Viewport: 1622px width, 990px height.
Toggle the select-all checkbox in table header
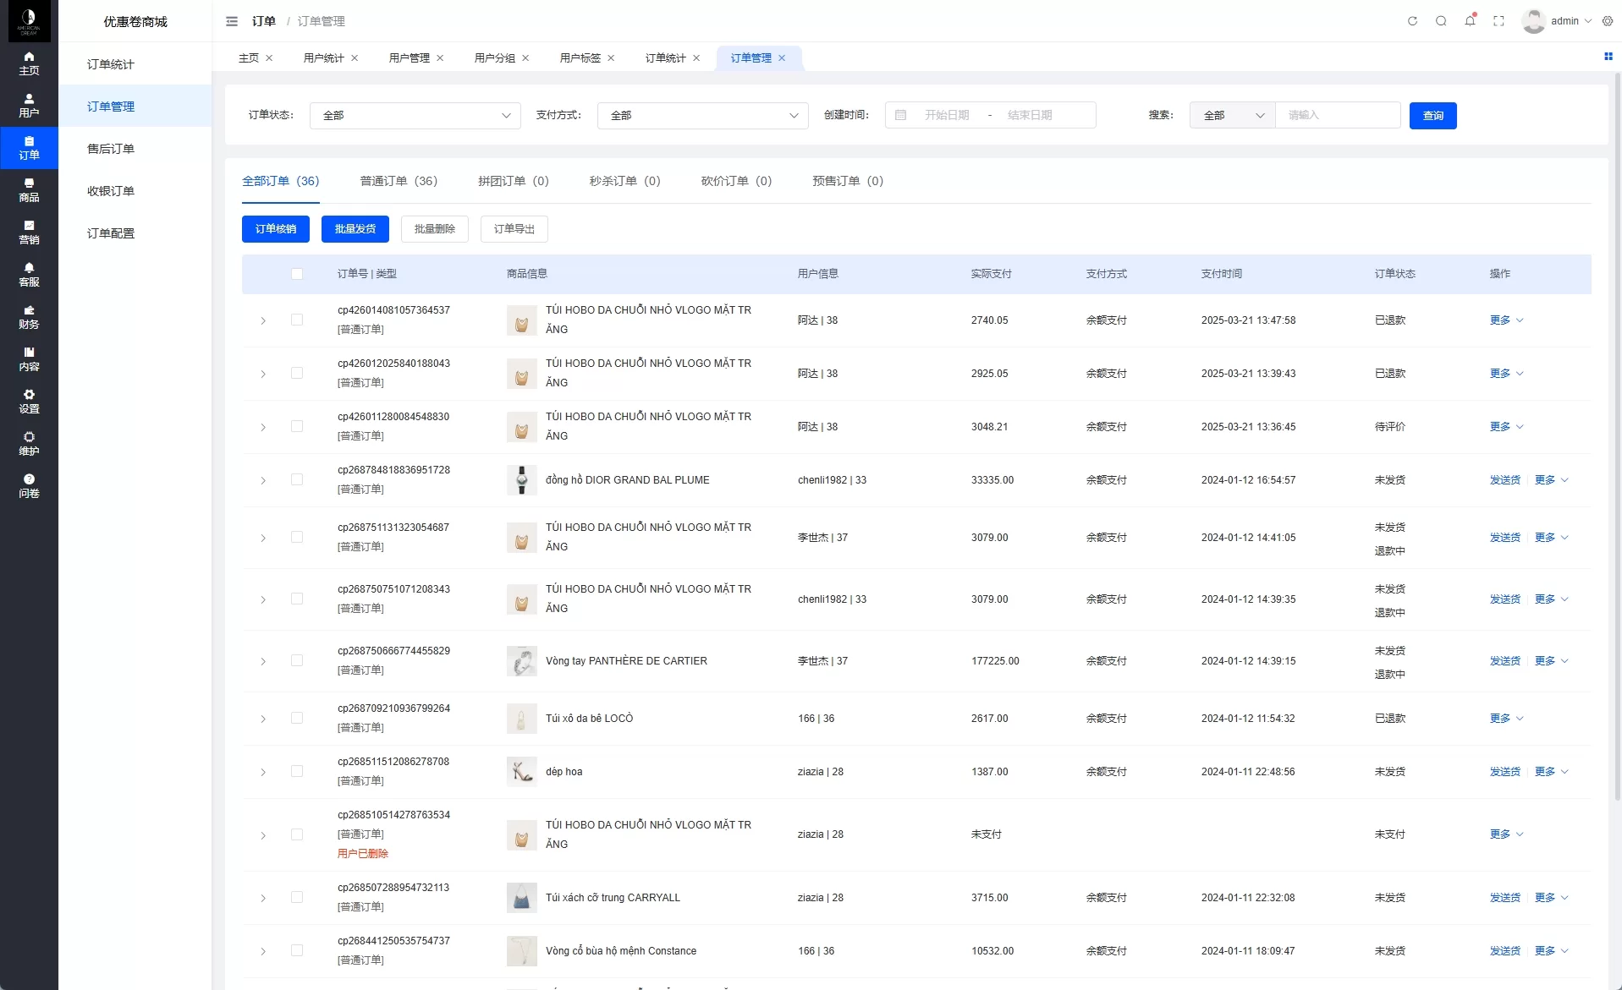pyautogui.click(x=297, y=274)
